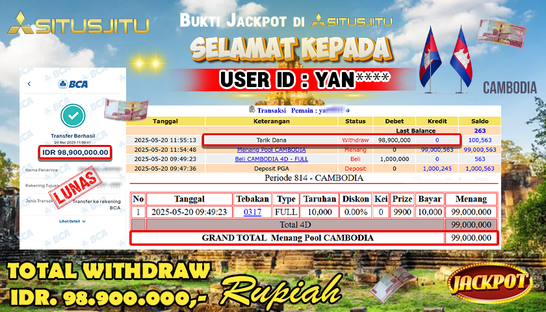Image resolution: width=546 pixels, height=312 pixels.
Task: Click the Prize column header
Action: coord(402,199)
